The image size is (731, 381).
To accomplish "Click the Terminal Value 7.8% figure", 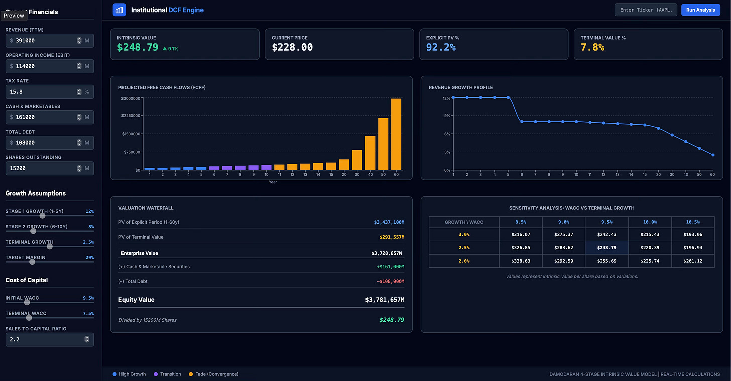I will [592, 47].
